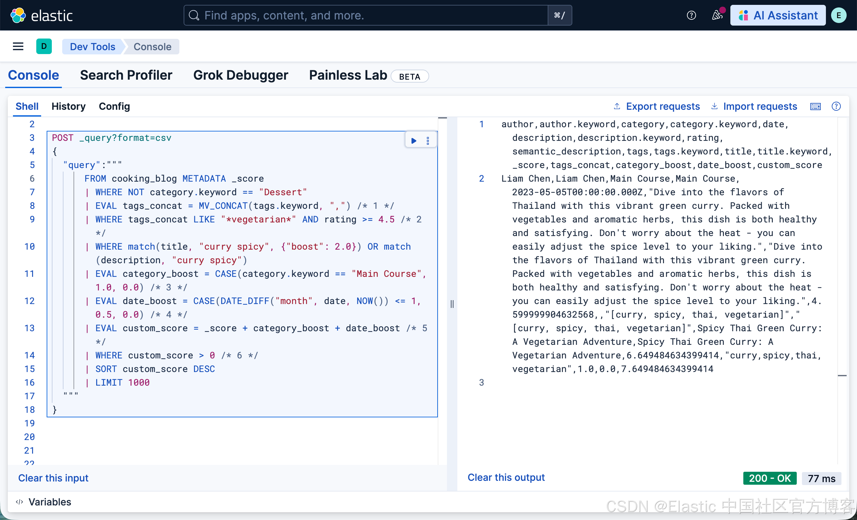
Task: Click Clear this output link
Action: click(506, 477)
